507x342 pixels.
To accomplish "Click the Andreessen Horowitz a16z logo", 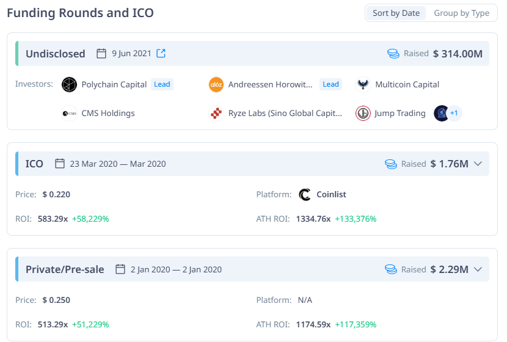I will [216, 84].
